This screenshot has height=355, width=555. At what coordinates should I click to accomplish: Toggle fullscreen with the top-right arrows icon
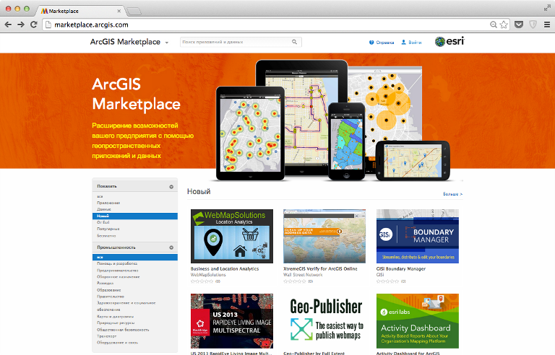pyautogui.click(x=547, y=8)
